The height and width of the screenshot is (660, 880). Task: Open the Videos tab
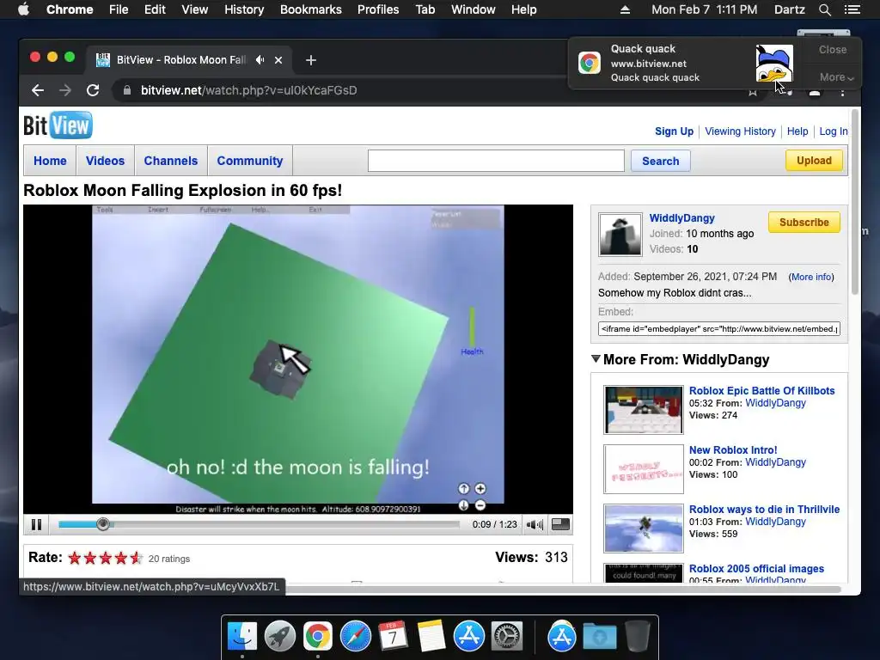(x=105, y=161)
